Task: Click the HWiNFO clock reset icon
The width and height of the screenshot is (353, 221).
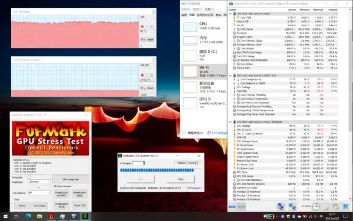Action: 316,207
